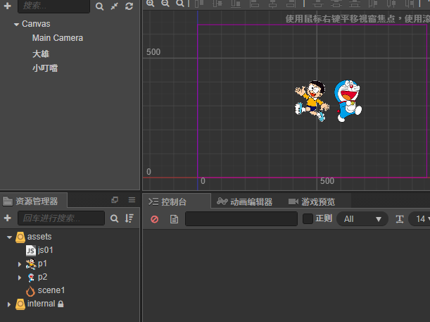Open the 资源管理器 panel menu
The width and height of the screenshot is (430, 322).
132,200
